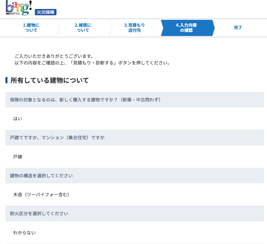Click the 所有している建物について section heading
Screen dimensions: 267x244
[50, 80]
